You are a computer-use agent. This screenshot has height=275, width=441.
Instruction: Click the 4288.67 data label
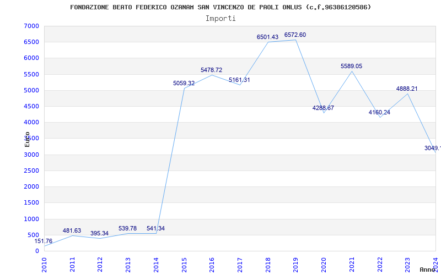[x=323, y=108]
